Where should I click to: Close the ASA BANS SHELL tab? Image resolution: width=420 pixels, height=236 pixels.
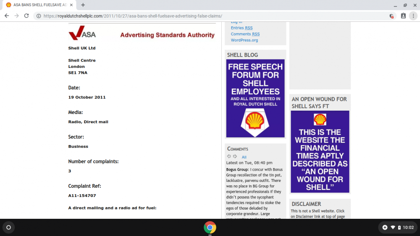coord(71,5)
